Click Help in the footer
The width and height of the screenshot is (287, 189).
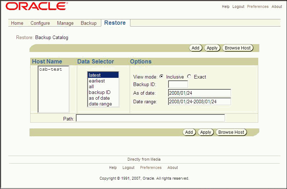113,167
